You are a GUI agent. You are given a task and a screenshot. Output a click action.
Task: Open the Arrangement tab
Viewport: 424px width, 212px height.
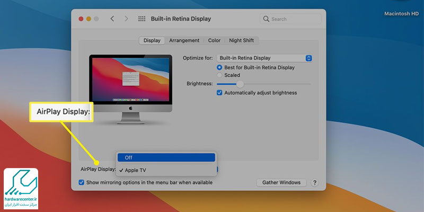pos(184,41)
